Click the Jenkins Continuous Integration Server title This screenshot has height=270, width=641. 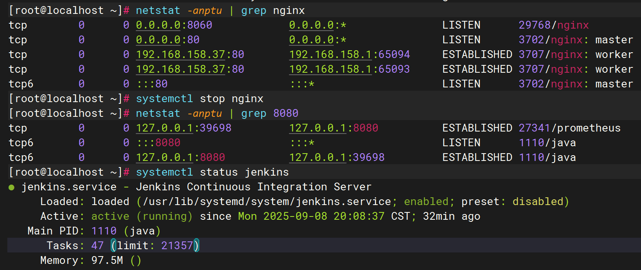pos(254,187)
